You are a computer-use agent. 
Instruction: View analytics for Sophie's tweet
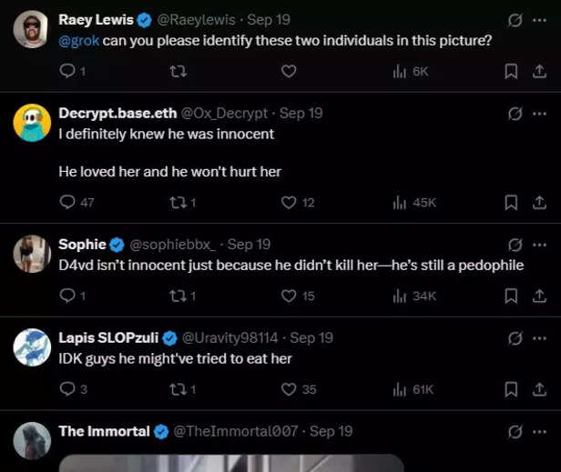pos(399,296)
